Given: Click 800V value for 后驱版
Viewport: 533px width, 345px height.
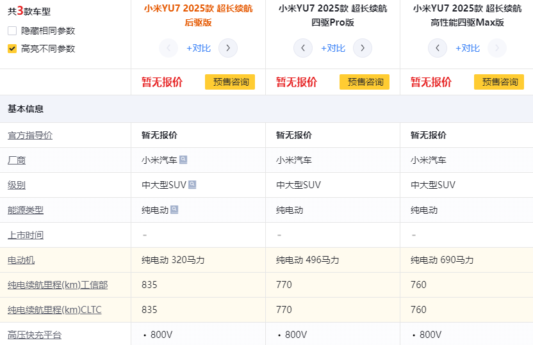Looking at the screenshot, I should [x=161, y=335].
